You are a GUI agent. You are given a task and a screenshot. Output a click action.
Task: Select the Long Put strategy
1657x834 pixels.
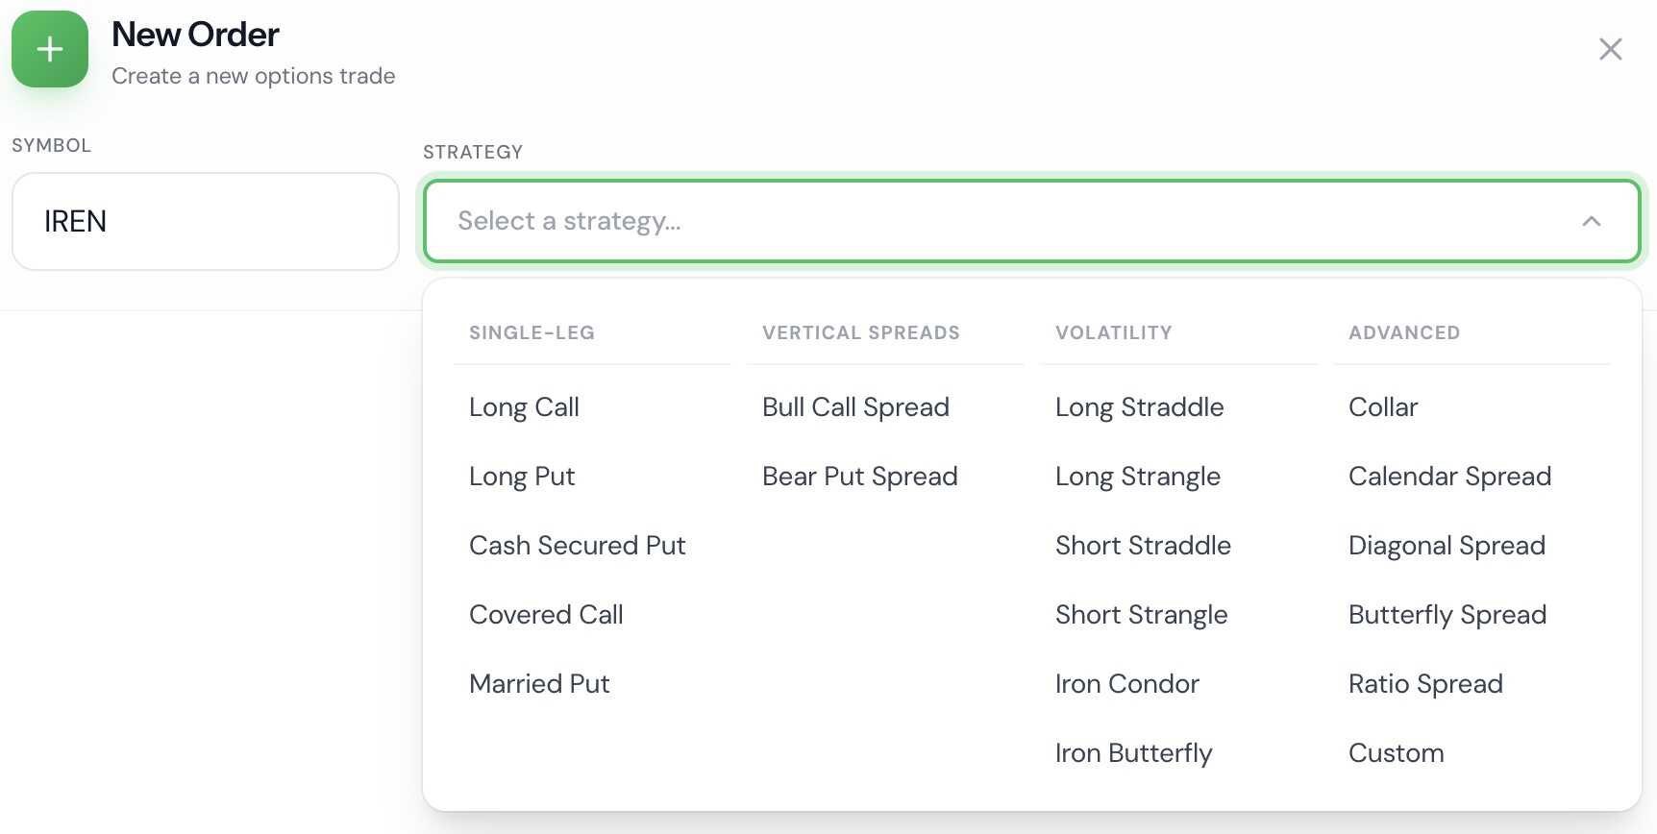tap(522, 476)
